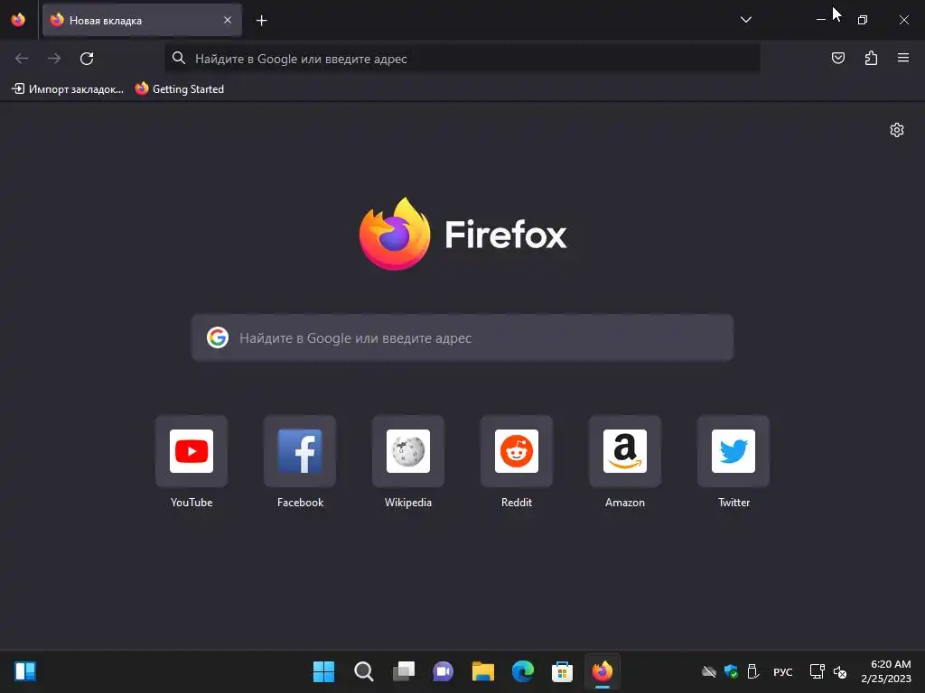Open Windows Security tray icon
Viewport: 925px width, 693px height.
tap(731, 671)
